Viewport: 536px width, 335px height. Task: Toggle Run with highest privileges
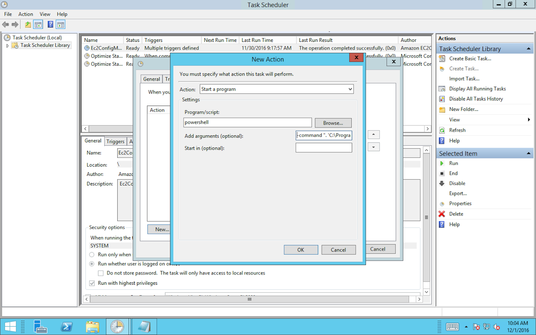pos(92,283)
